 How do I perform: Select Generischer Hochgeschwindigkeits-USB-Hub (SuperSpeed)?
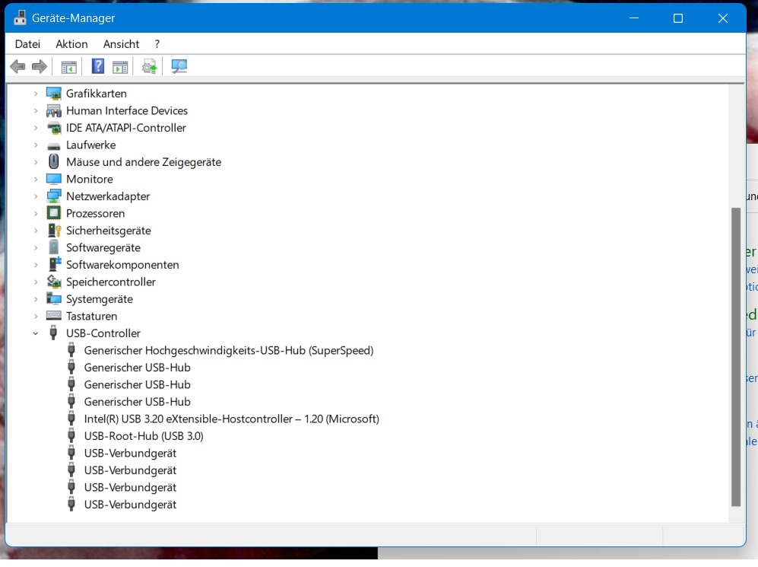coord(229,350)
